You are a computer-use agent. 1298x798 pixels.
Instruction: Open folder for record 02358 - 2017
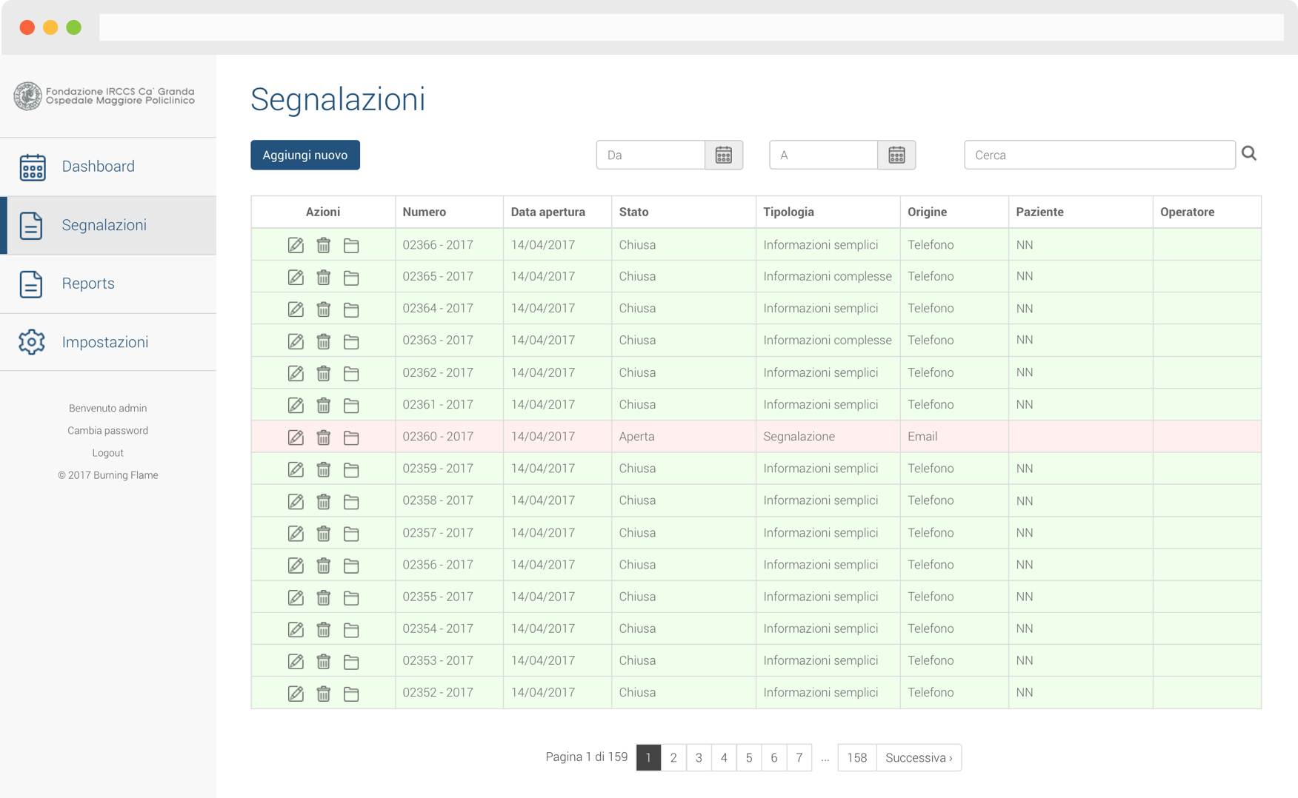pos(351,501)
